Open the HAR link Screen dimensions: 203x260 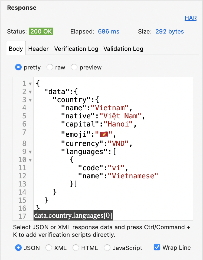pos(190,18)
